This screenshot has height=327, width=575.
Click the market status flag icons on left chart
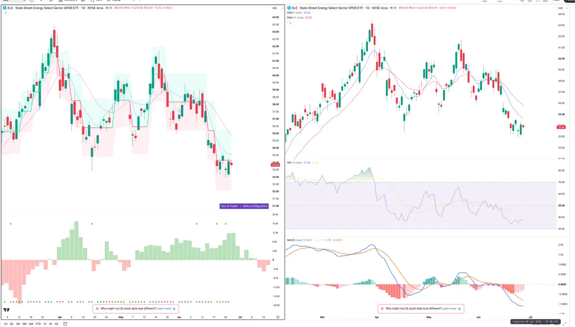click(x=108, y=8)
